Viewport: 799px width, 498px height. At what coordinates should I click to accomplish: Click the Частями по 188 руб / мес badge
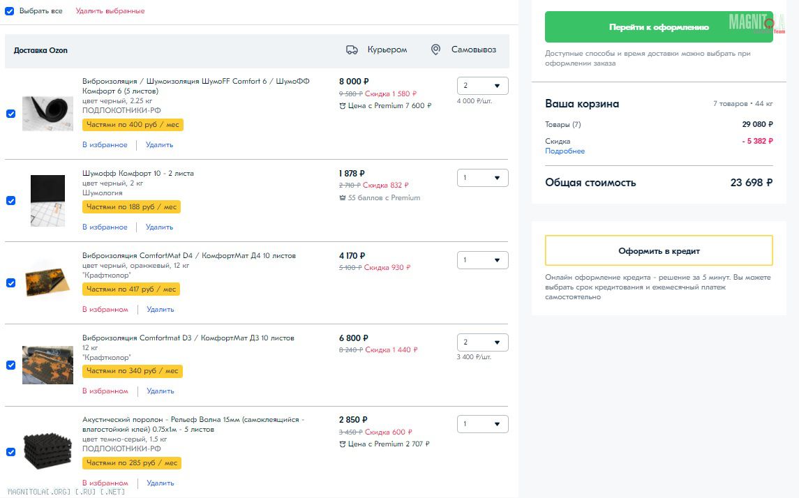point(131,206)
